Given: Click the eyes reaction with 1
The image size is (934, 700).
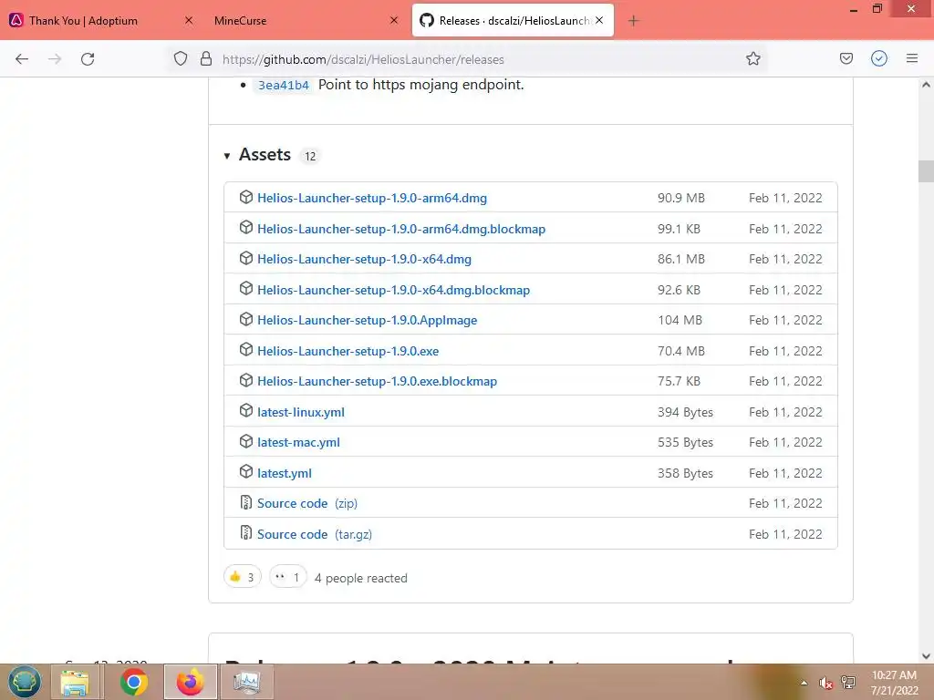Looking at the screenshot, I should (x=287, y=577).
